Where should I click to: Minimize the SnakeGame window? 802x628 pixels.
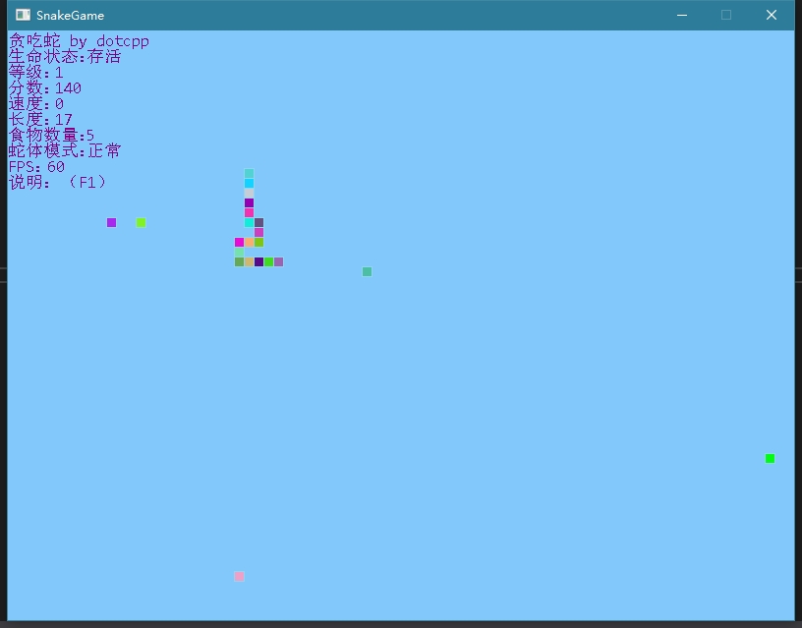[x=682, y=15]
